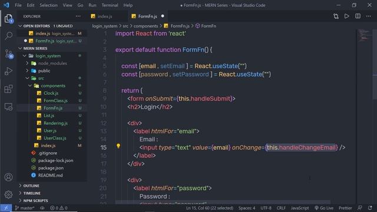
Task: Open the Remote Explorer view
Action: (8, 107)
